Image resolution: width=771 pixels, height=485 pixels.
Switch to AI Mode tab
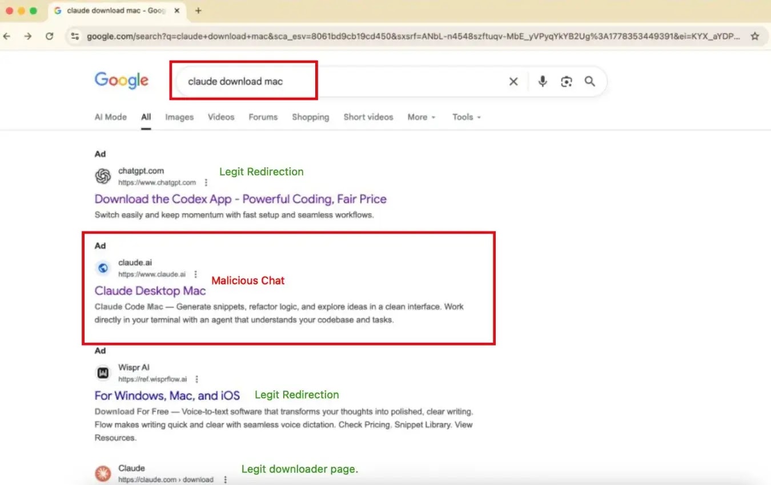pos(110,117)
